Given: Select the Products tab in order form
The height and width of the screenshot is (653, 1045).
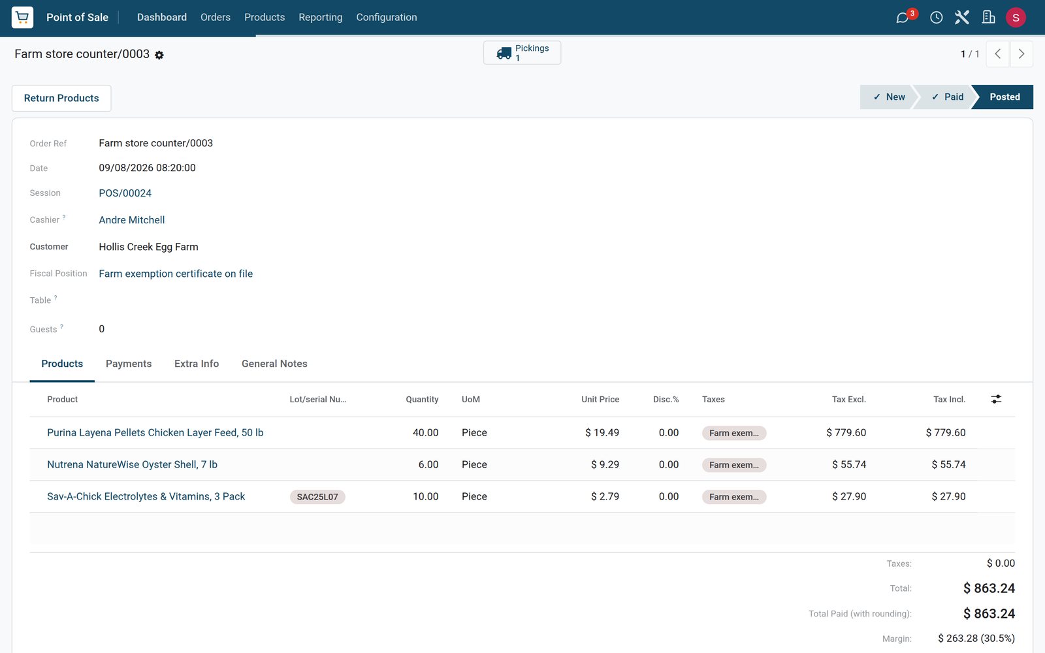Looking at the screenshot, I should coord(62,364).
